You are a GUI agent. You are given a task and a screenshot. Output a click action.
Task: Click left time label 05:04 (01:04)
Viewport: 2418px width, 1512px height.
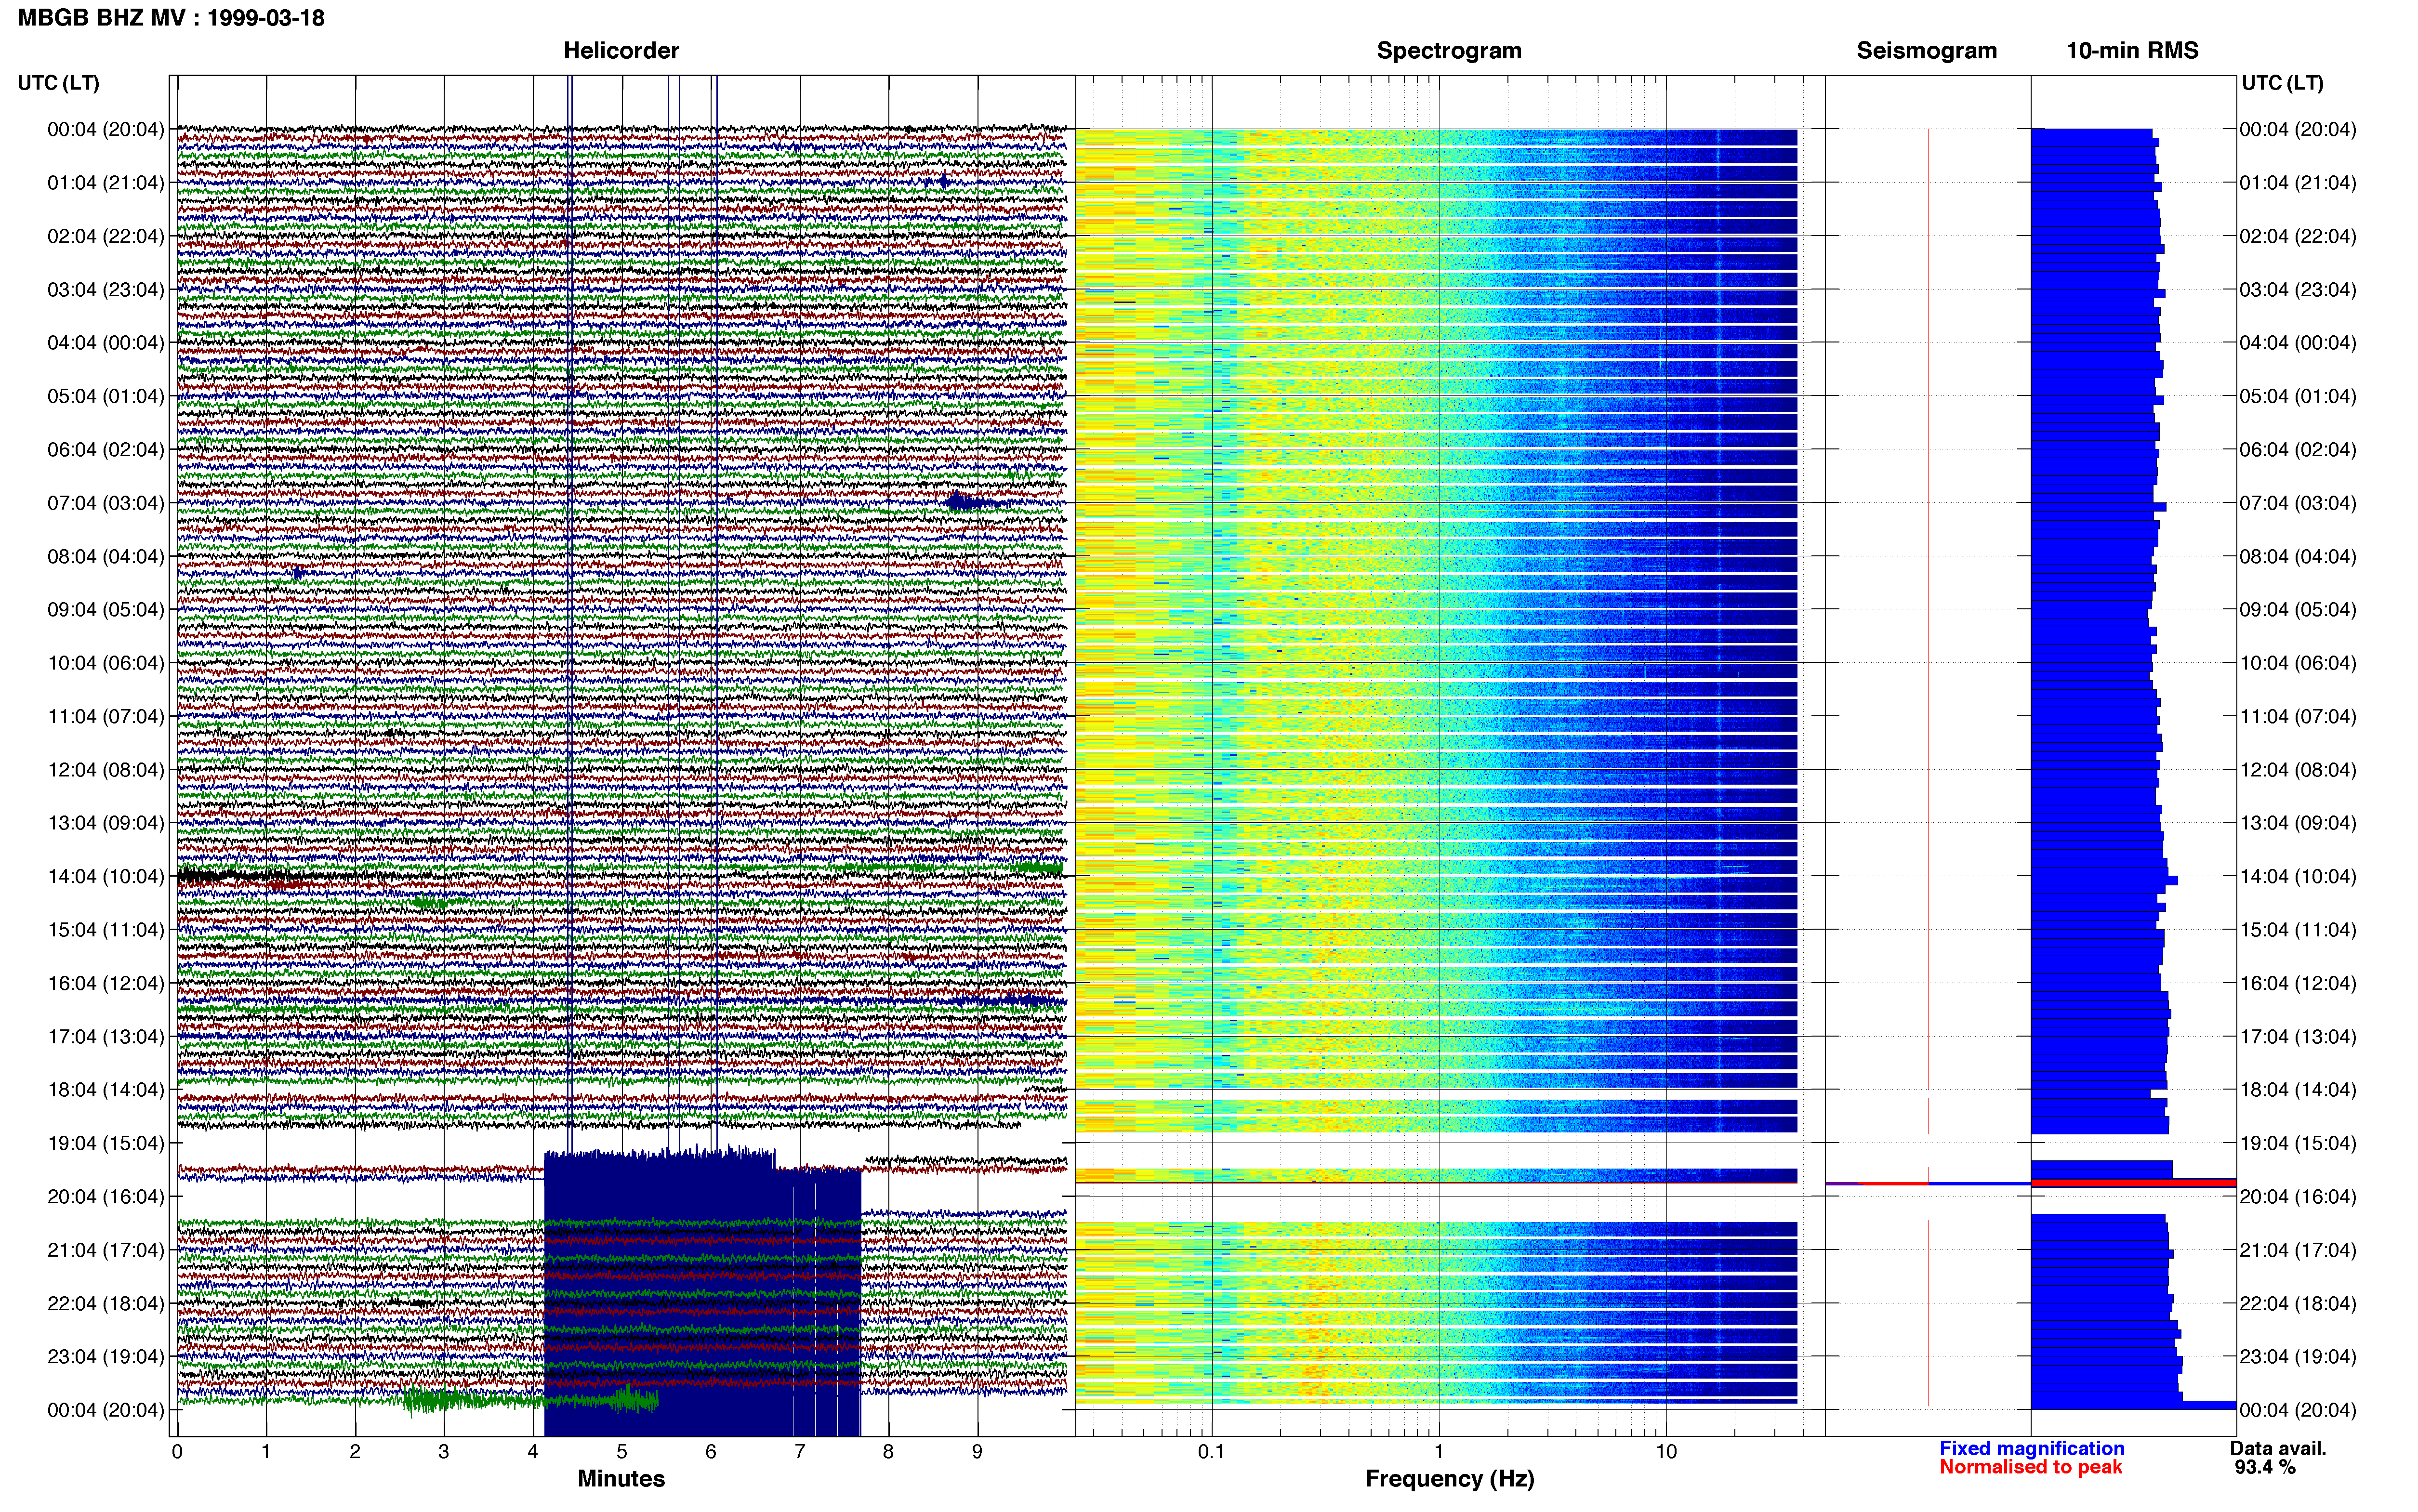[x=106, y=396]
